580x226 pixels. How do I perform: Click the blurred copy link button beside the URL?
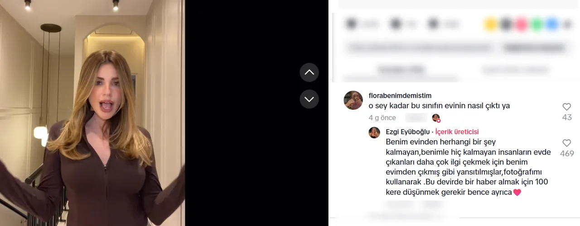tap(535, 47)
